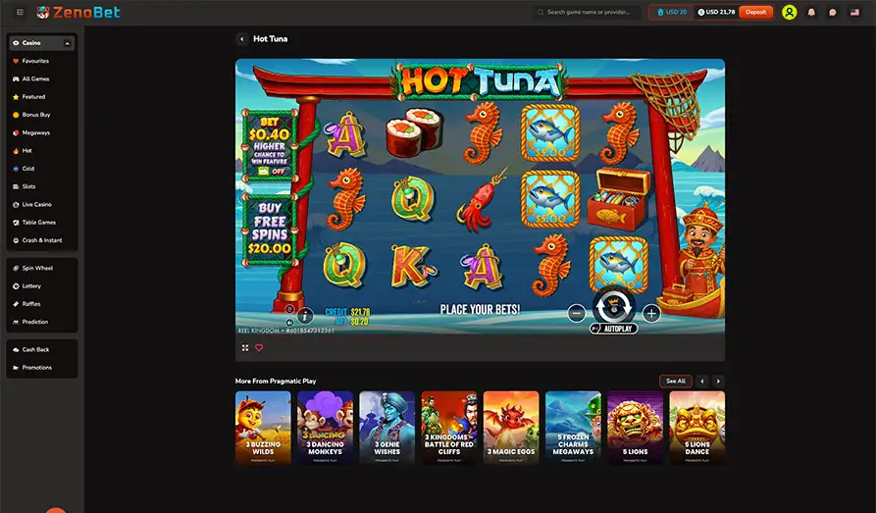Spin the reels button
876x513 pixels.
coord(613,306)
